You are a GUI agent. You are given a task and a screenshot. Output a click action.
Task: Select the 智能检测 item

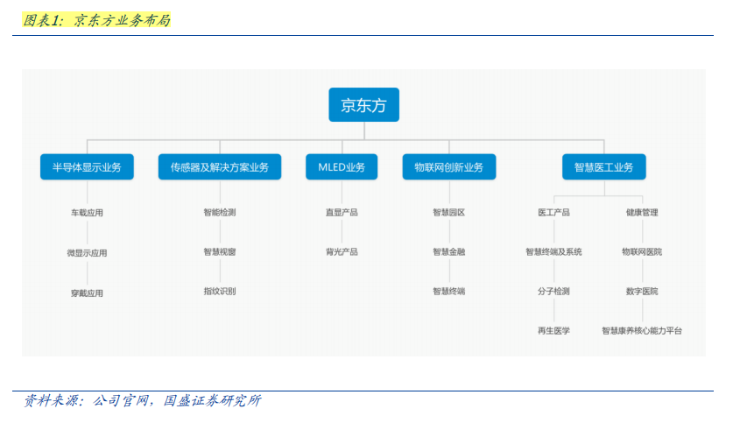point(220,212)
